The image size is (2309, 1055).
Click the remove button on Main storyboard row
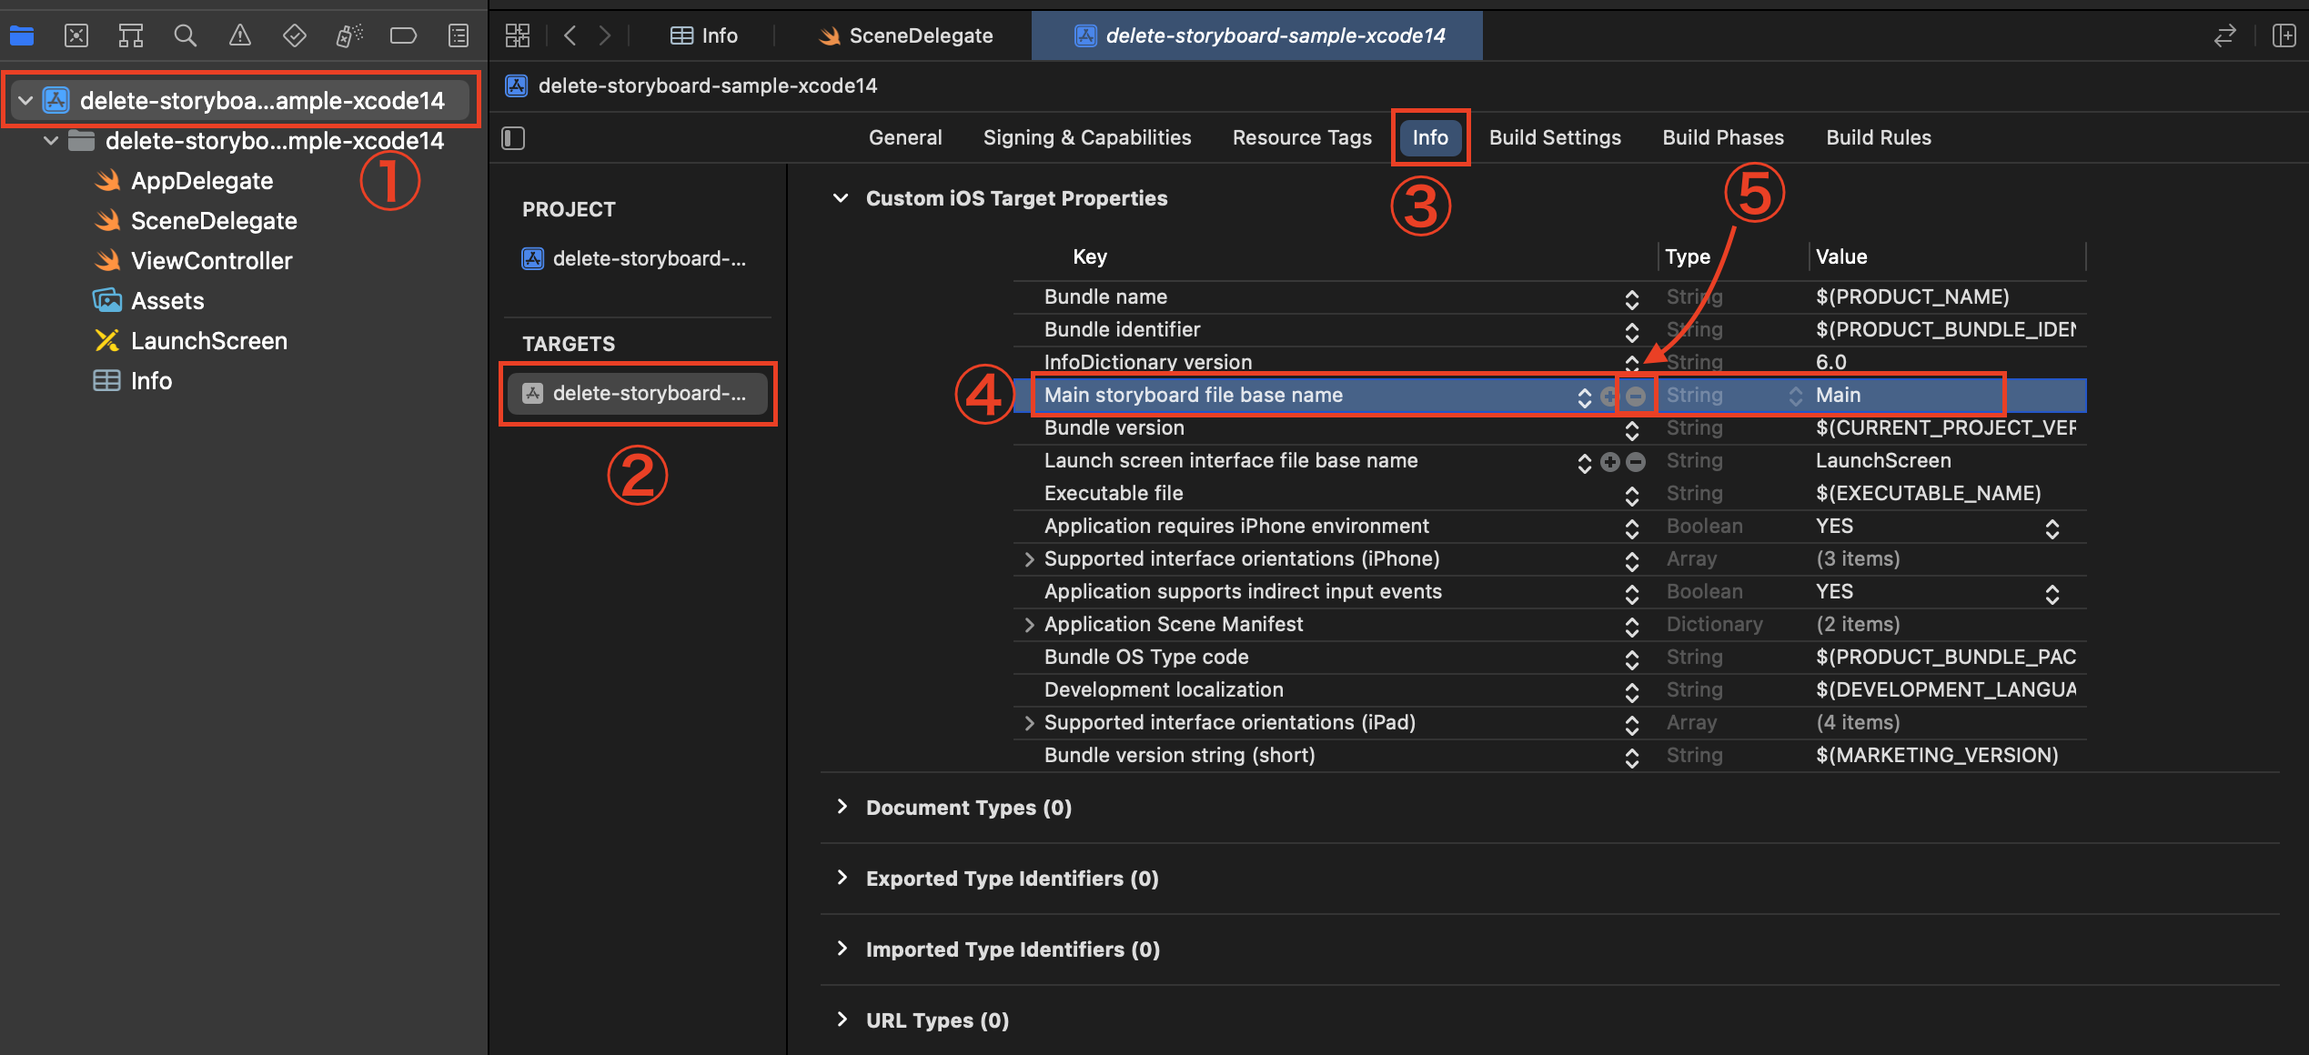click(1636, 397)
